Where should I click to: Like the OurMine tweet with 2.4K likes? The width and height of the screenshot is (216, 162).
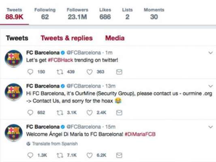click(90, 113)
